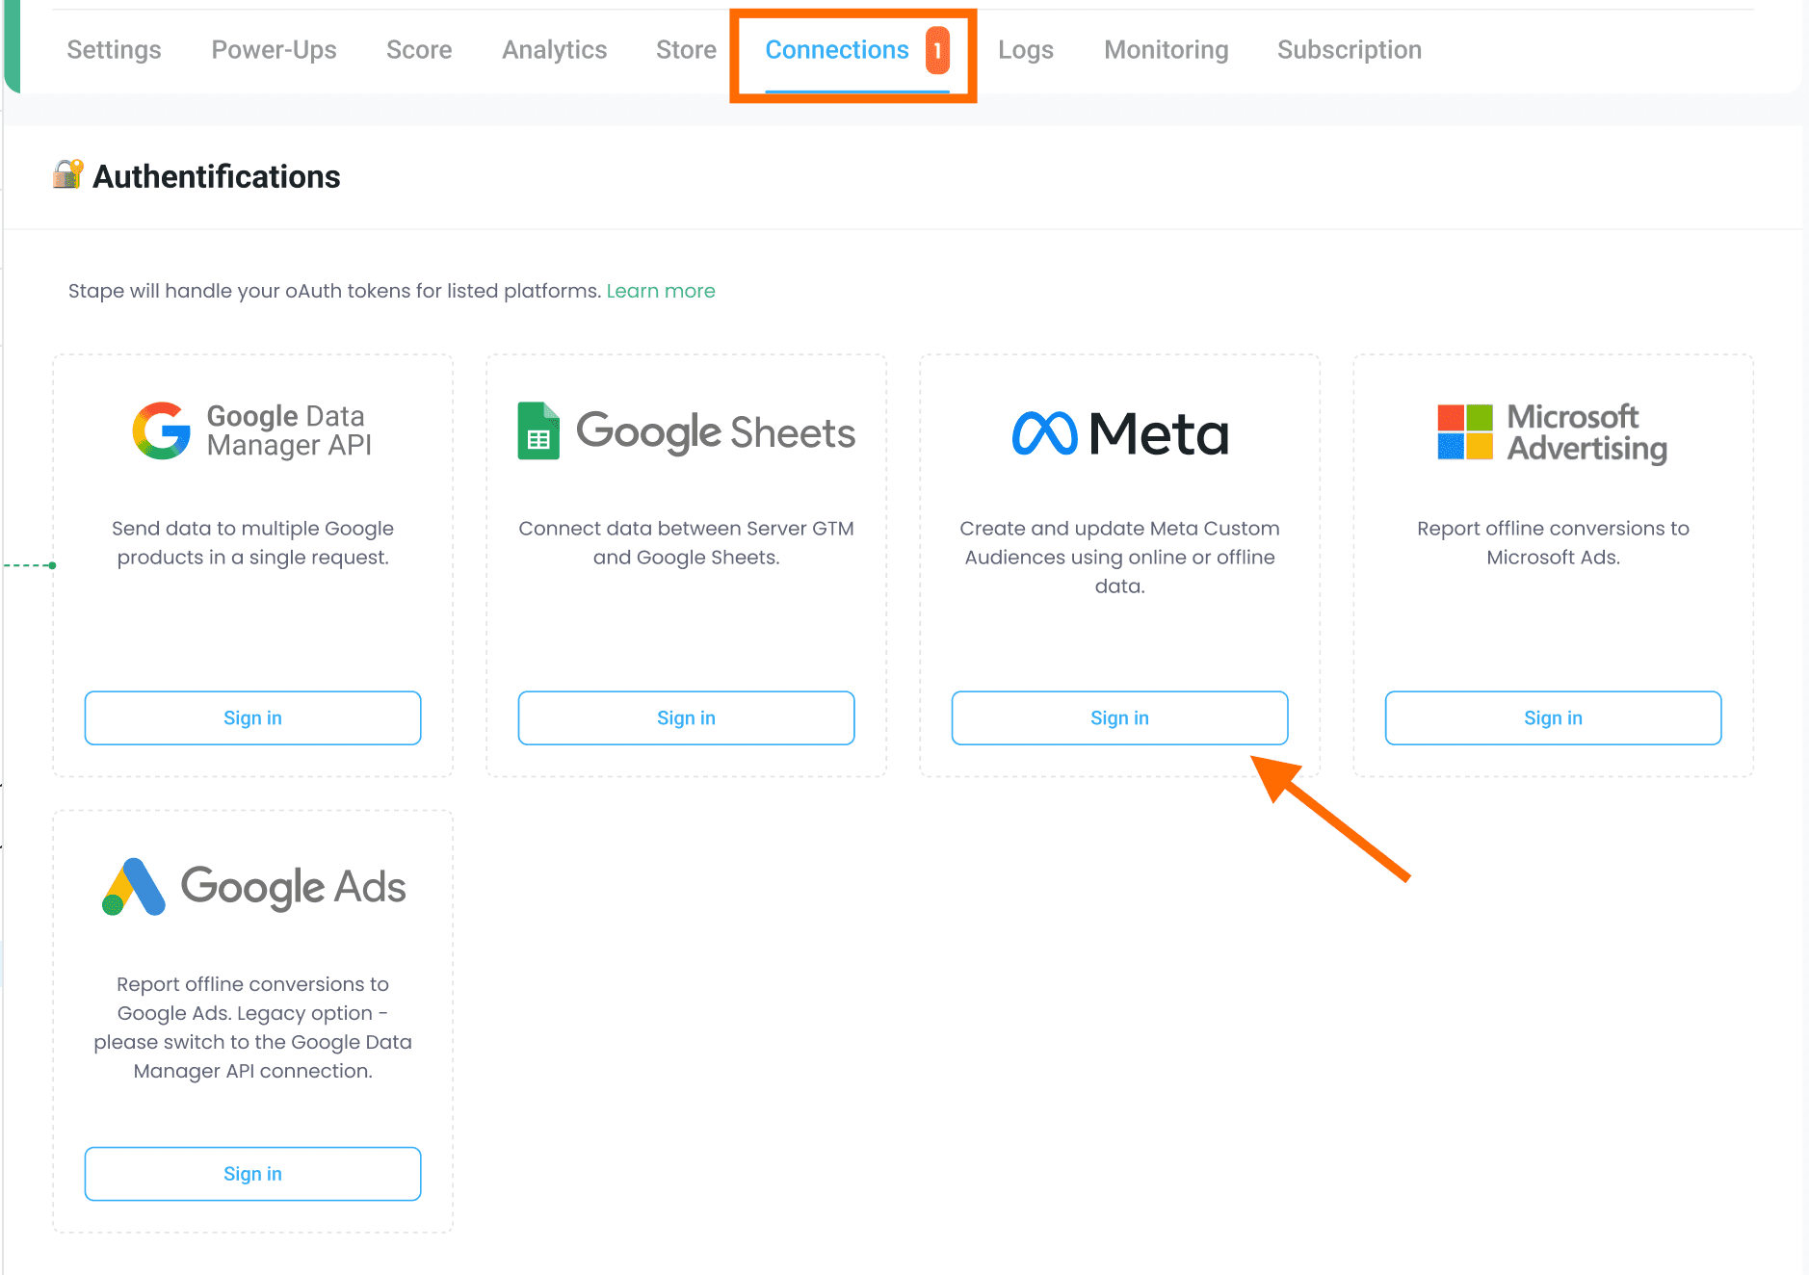Sign in to Microsoft Advertising
1809x1275 pixels.
coord(1553,717)
